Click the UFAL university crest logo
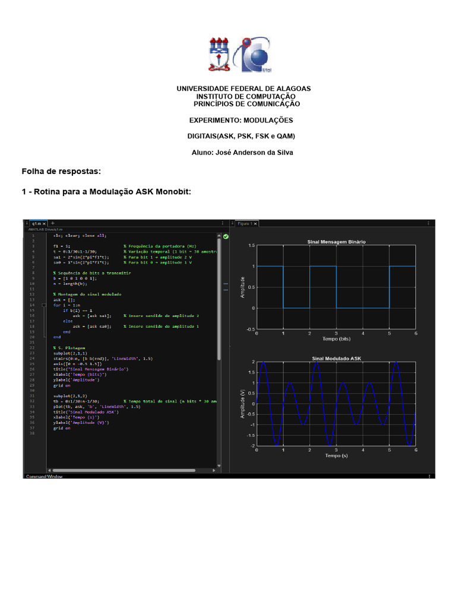This screenshot has width=456, height=608. point(219,54)
